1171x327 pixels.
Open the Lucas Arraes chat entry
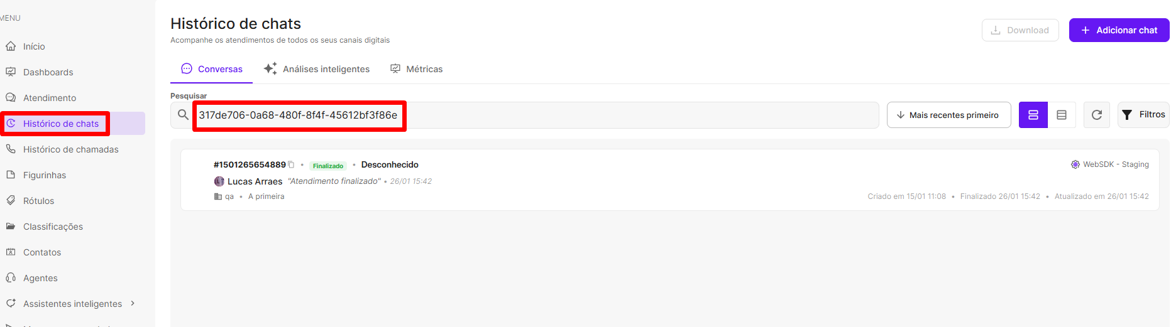click(255, 181)
